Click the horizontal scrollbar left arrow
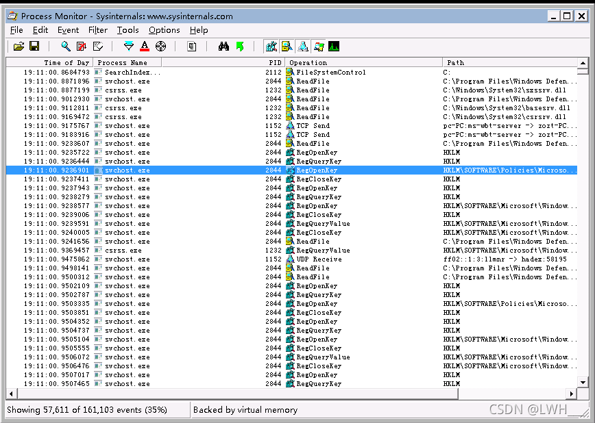This screenshot has width=595, height=423. tap(11, 394)
